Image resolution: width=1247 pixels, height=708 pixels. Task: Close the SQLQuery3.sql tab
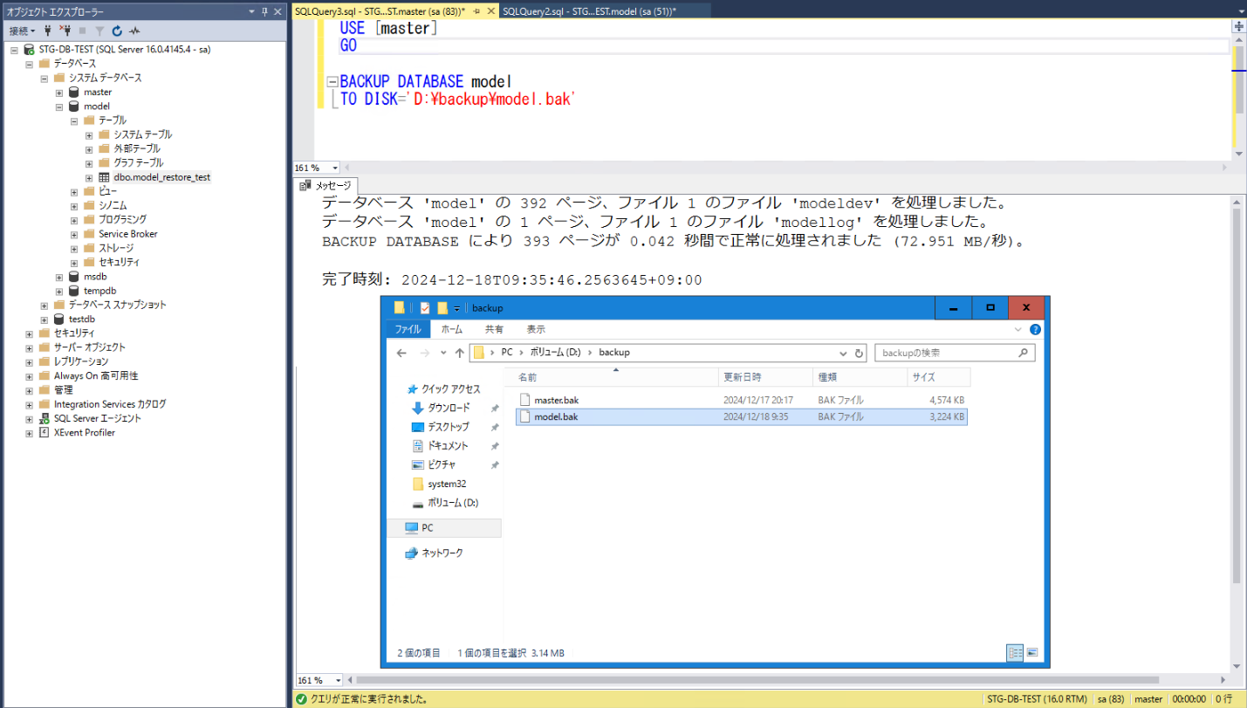coord(490,10)
